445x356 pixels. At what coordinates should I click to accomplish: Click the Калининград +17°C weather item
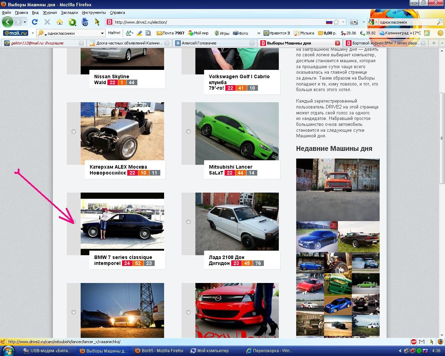click(400, 33)
